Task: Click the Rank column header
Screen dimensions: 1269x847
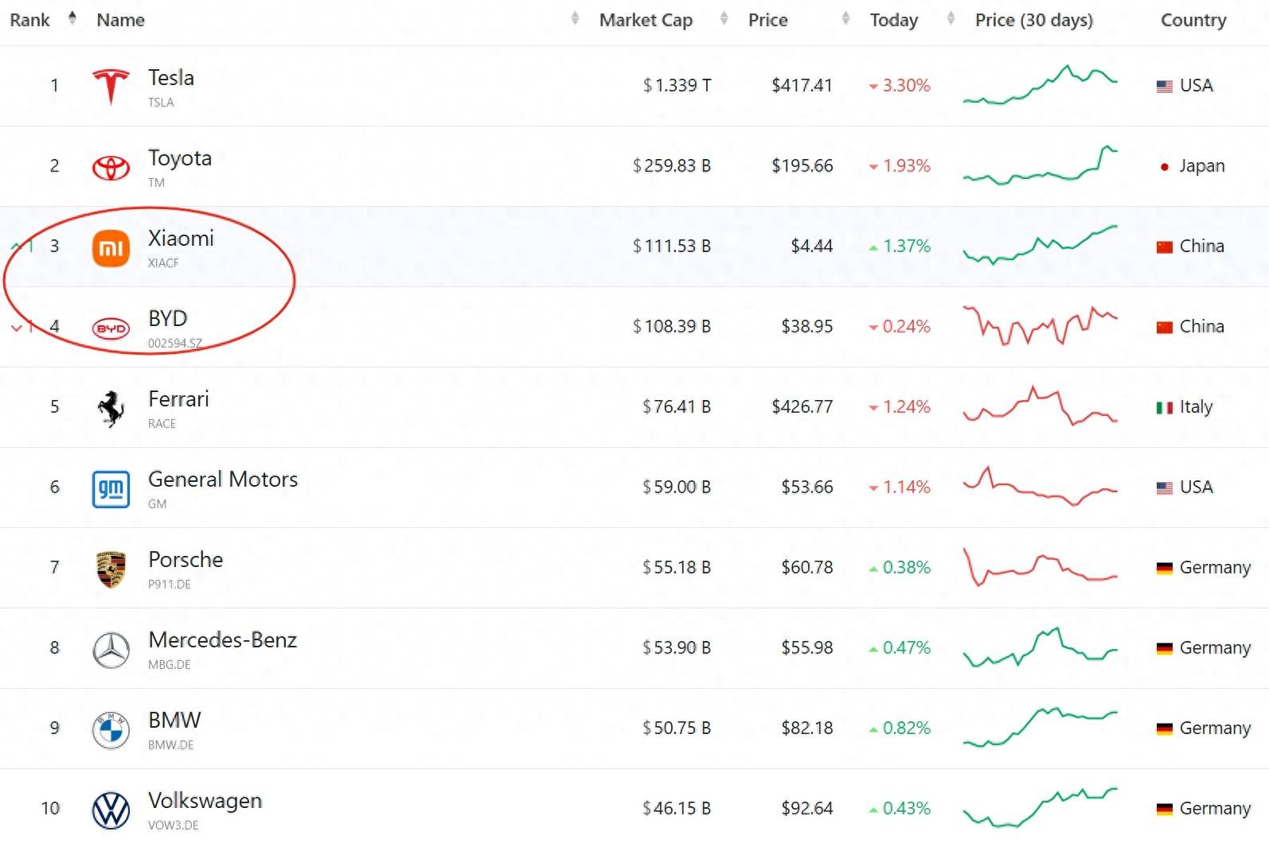Action: pos(29,20)
